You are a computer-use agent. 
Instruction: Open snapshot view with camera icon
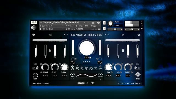coord(93,23)
